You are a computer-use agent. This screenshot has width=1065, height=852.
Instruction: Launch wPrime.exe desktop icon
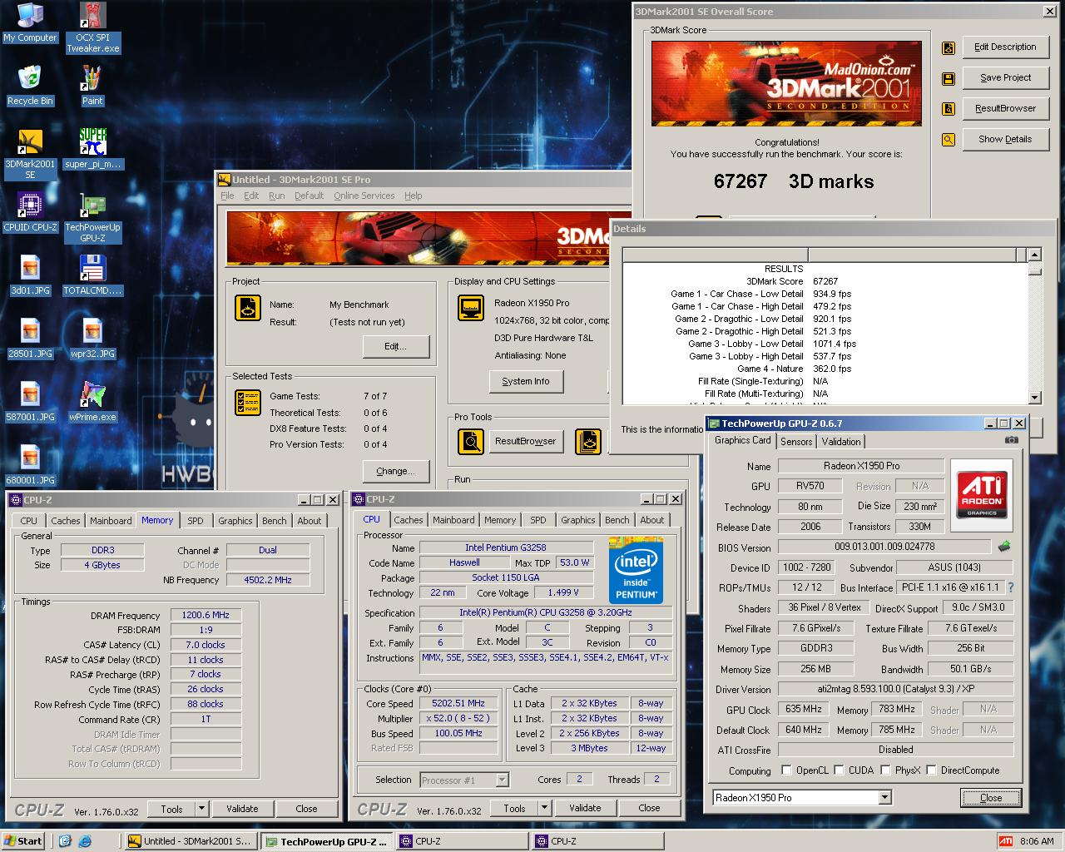[92, 402]
